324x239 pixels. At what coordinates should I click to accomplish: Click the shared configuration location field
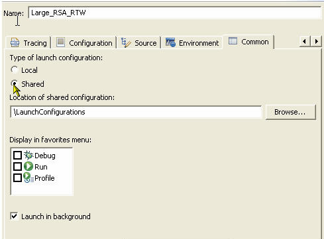[136, 112]
